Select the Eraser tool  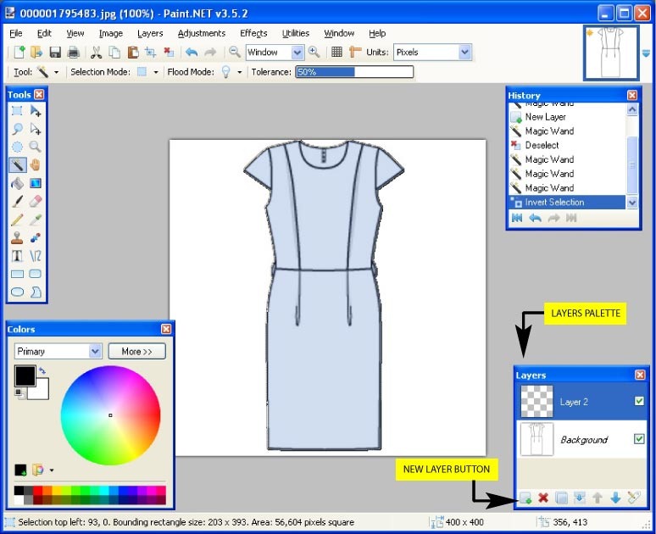[x=36, y=202]
